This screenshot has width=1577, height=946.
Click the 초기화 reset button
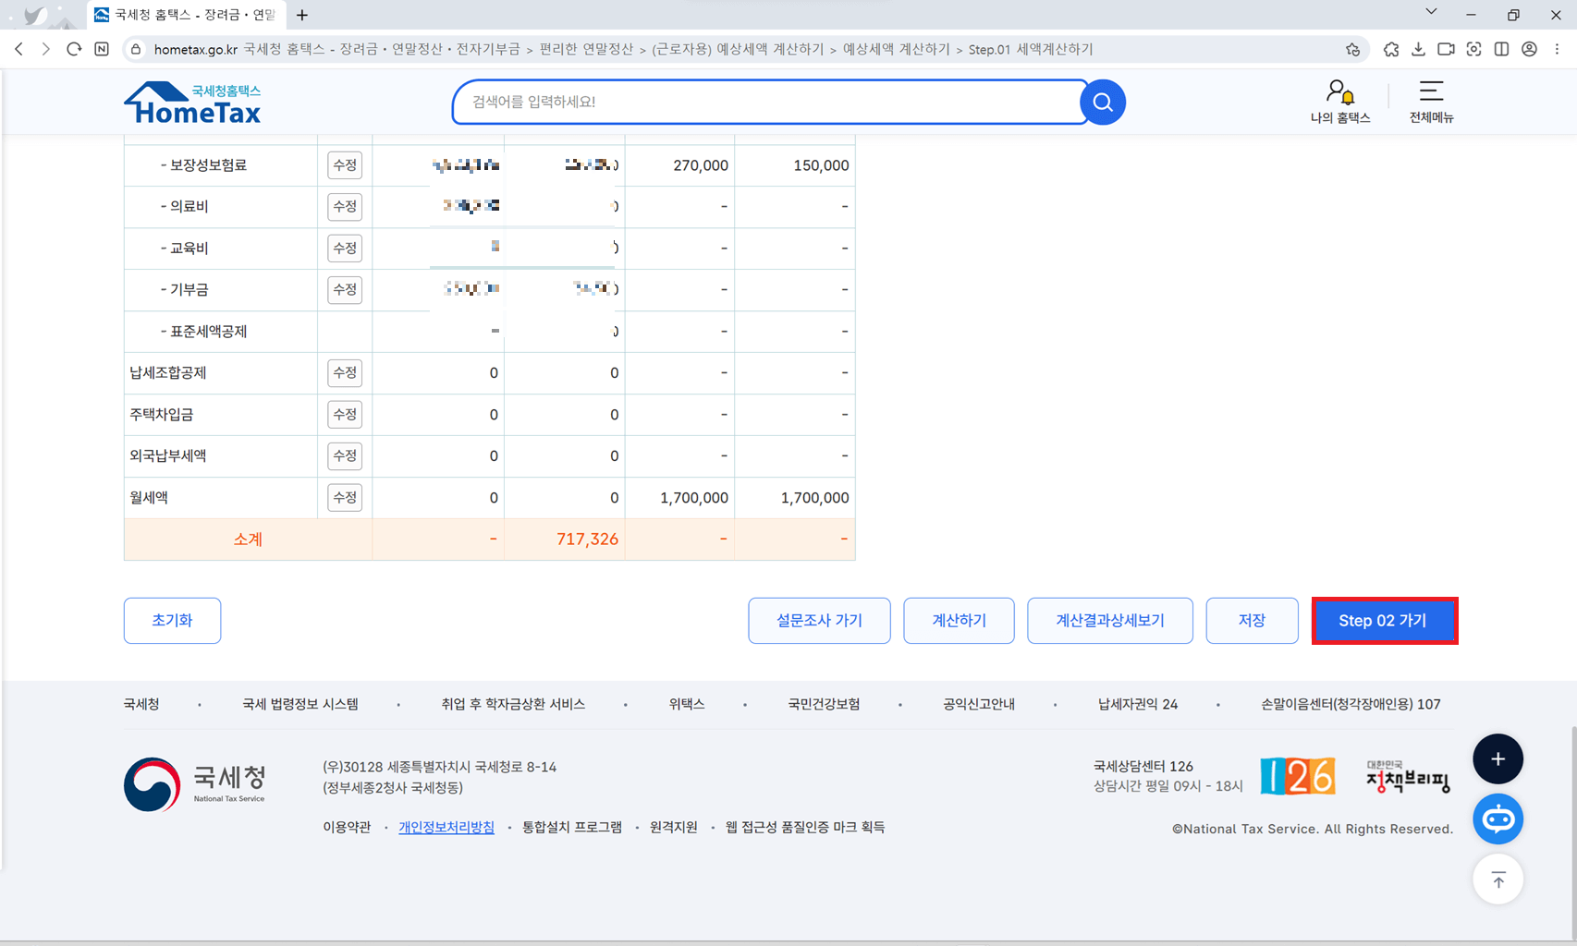point(172,621)
